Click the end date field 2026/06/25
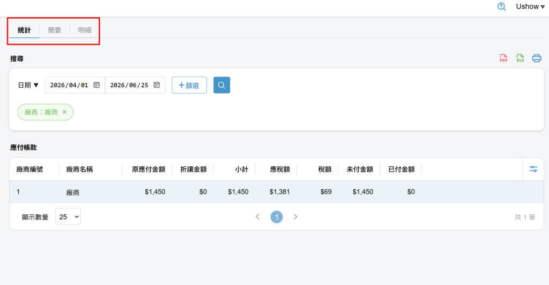This screenshot has height=285, width=549. pos(135,85)
